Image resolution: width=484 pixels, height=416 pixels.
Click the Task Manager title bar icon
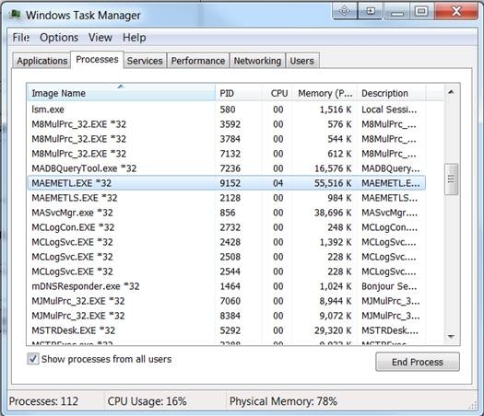(x=15, y=15)
